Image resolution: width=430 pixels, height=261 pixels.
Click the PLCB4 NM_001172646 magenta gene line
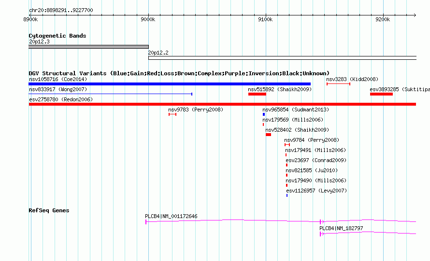click(281, 220)
